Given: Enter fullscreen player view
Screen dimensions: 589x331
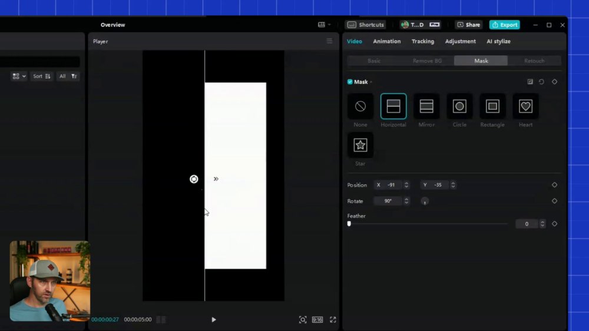Looking at the screenshot, I should 333,320.
